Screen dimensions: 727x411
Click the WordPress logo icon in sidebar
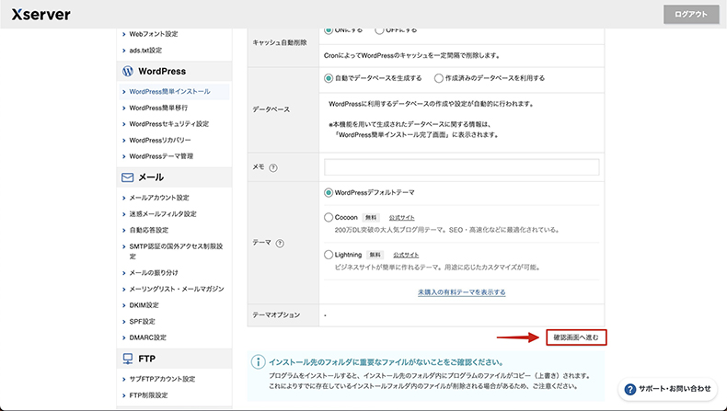128,72
